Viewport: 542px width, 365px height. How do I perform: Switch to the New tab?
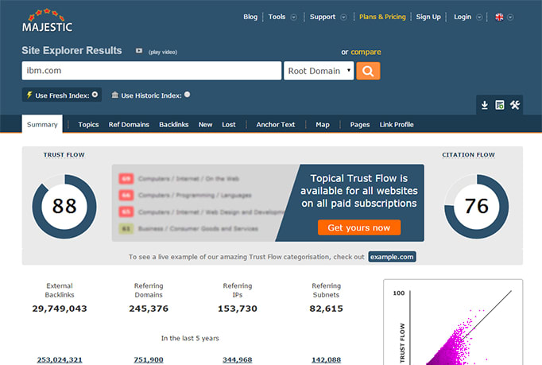click(x=205, y=125)
